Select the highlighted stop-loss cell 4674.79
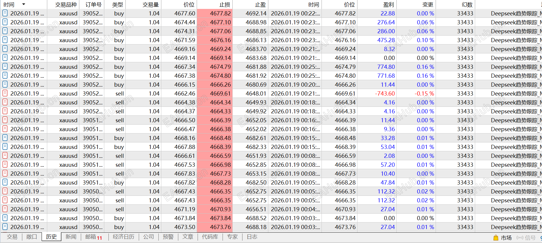The height and width of the screenshot is (243, 542). pyautogui.click(x=215, y=67)
